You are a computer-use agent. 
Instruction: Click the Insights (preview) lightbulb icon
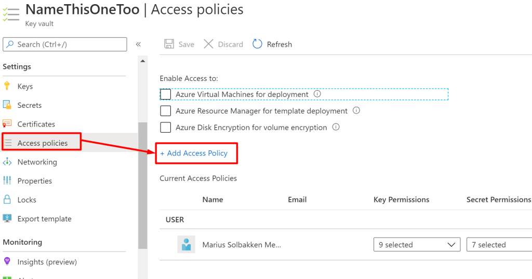[x=7, y=261]
